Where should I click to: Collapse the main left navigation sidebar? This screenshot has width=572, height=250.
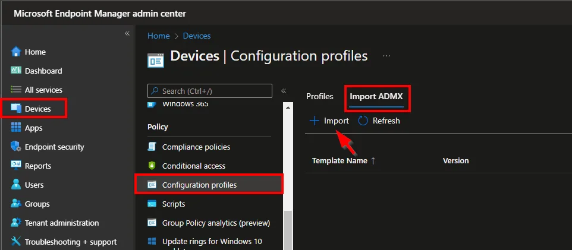coord(127,33)
